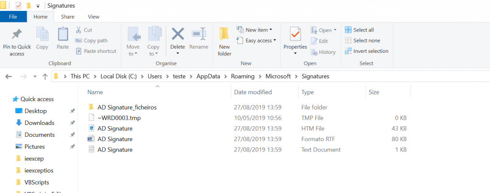Click the History ribbon command
The width and height of the screenshot is (490, 193).
coord(323,52)
